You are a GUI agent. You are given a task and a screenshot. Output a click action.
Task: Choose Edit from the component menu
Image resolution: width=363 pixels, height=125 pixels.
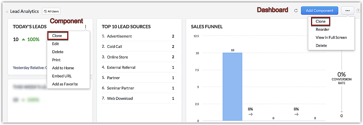click(x=55, y=44)
